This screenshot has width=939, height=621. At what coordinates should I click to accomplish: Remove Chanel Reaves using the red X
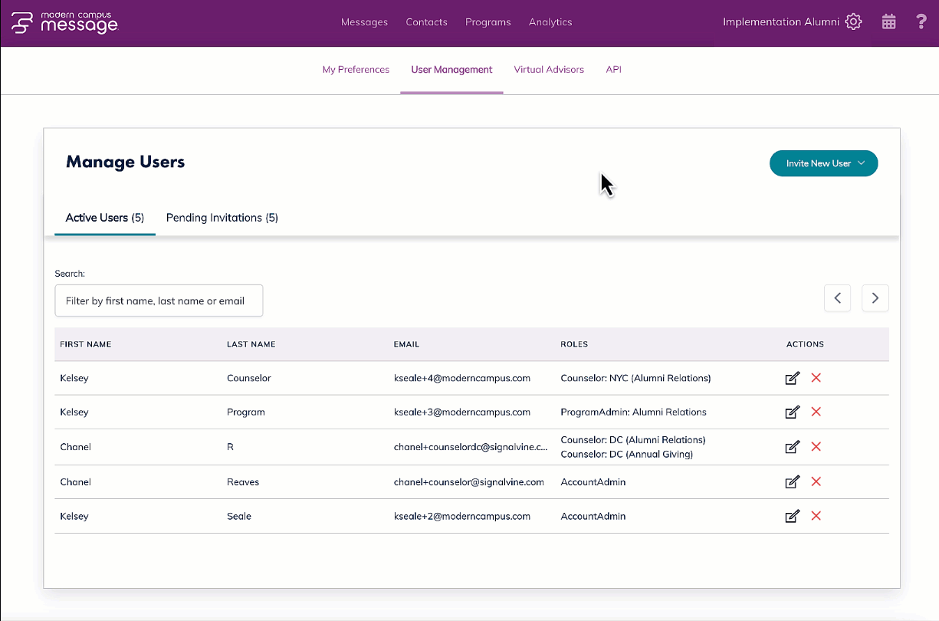[816, 481]
